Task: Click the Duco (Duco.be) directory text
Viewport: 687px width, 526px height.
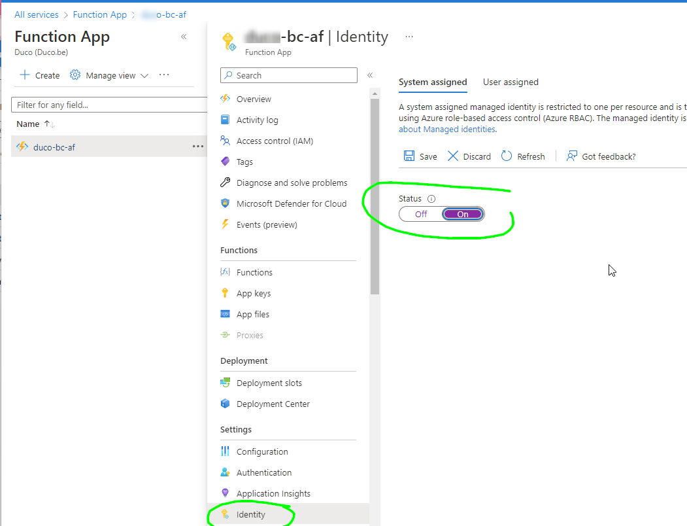Action: point(41,52)
